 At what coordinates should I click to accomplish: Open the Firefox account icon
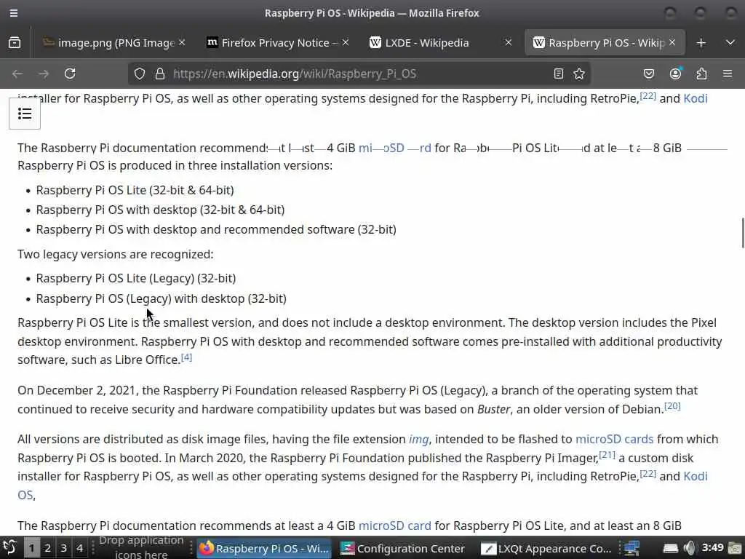(x=675, y=74)
